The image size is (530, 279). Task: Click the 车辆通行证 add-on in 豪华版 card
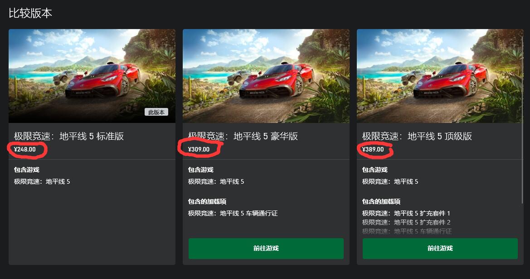tap(233, 213)
